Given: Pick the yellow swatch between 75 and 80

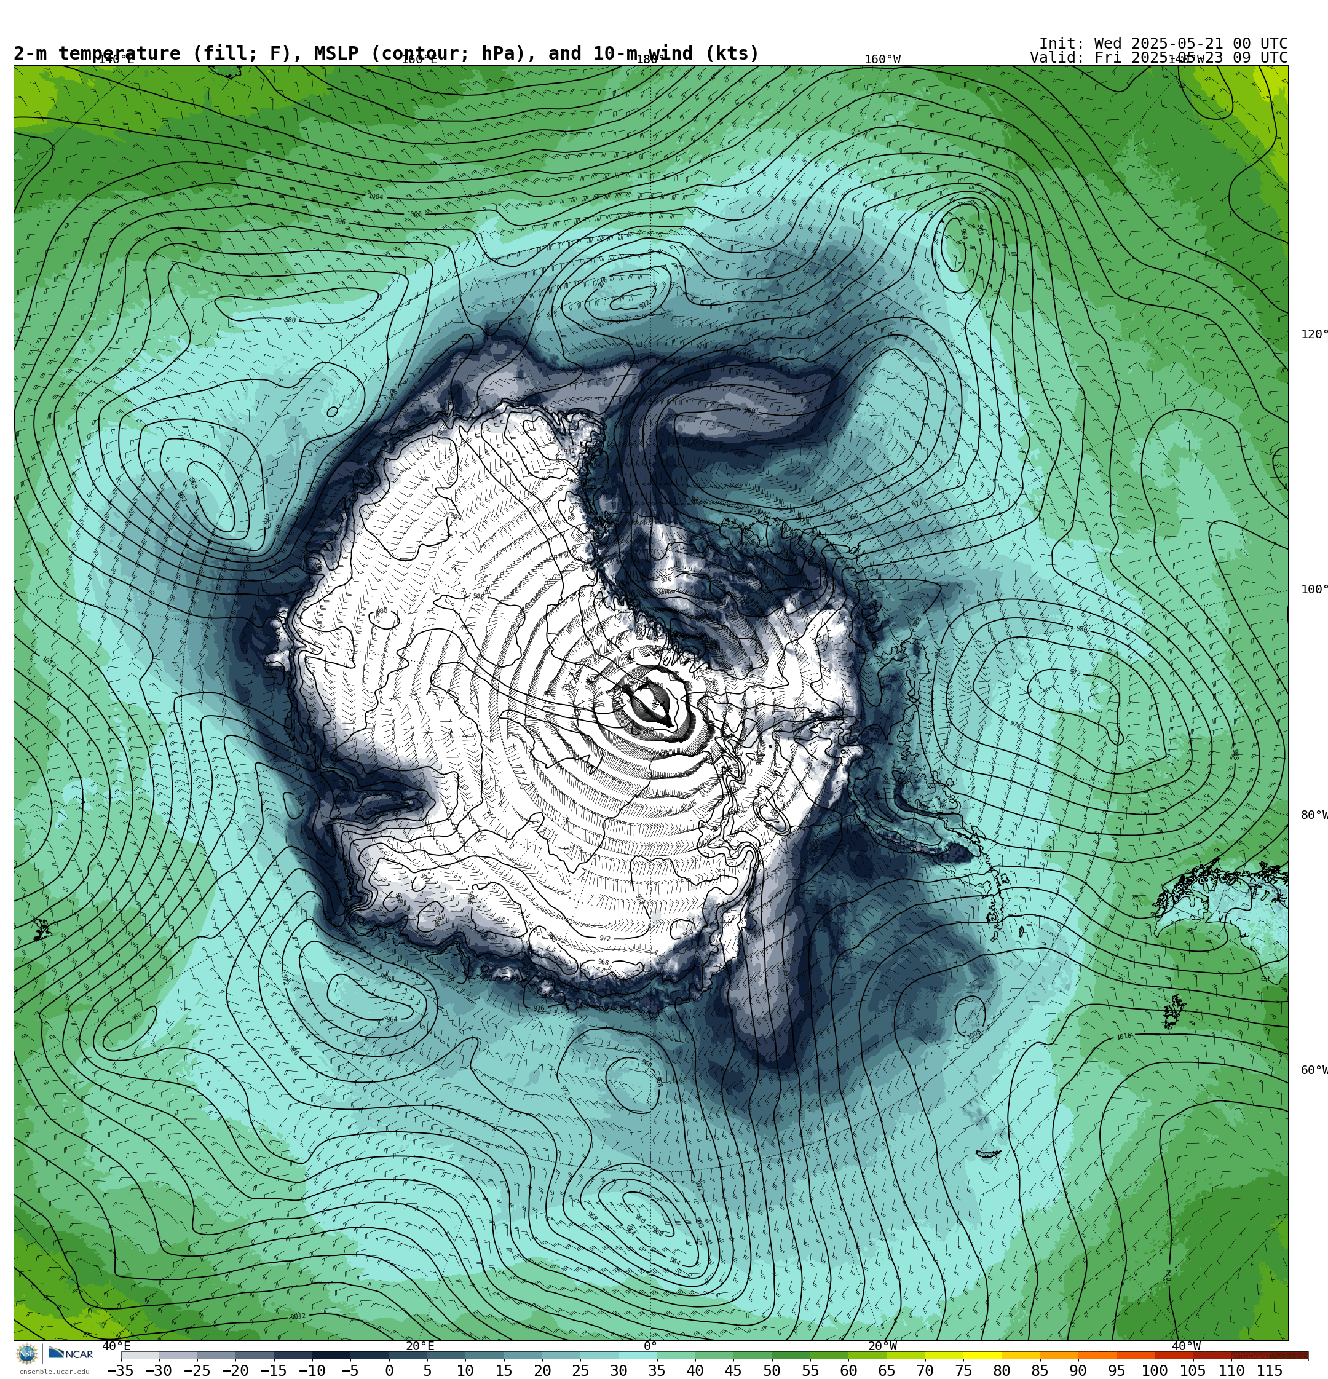Looking at the screenshot, I should 982,1355.
